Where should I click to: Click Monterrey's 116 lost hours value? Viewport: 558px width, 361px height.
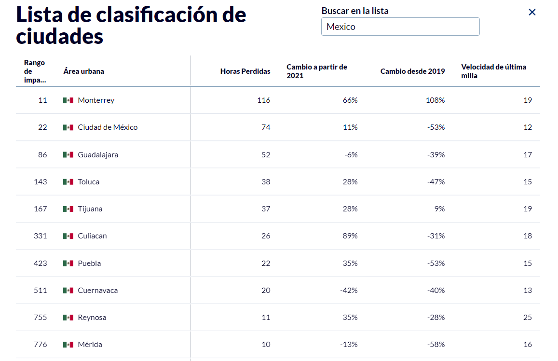pos(264,100)
